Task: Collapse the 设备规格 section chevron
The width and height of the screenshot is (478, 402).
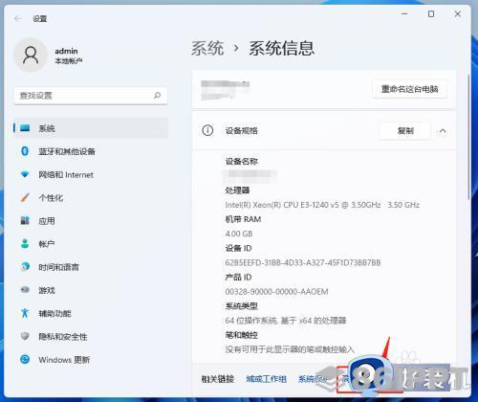Action: (x=443, y=131)
